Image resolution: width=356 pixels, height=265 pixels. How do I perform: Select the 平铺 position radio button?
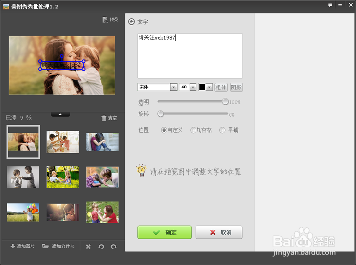coord(222,130)
